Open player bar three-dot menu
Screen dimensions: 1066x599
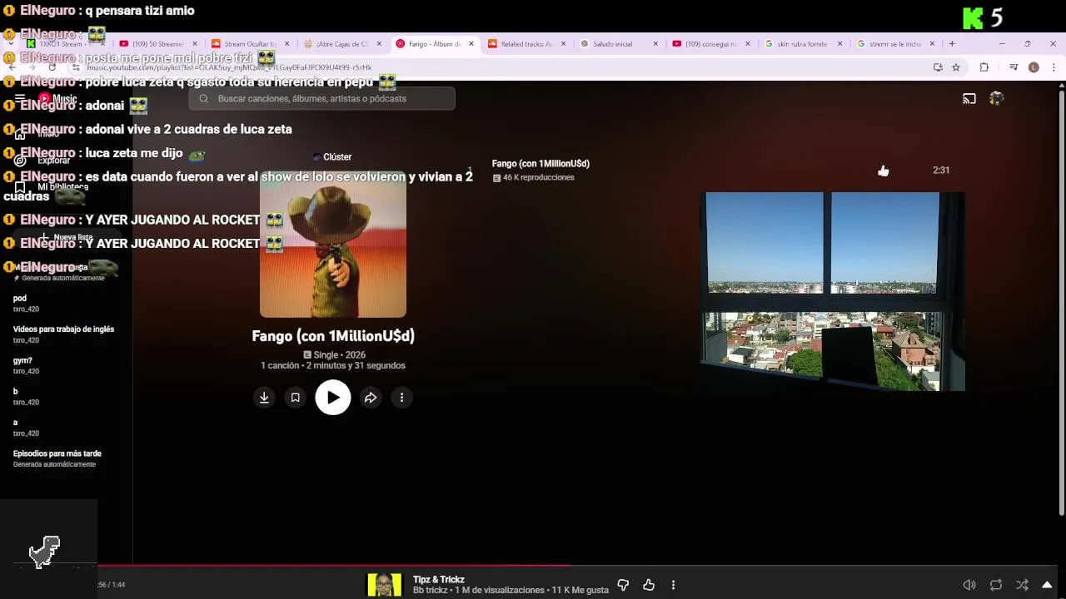point(673,585)
